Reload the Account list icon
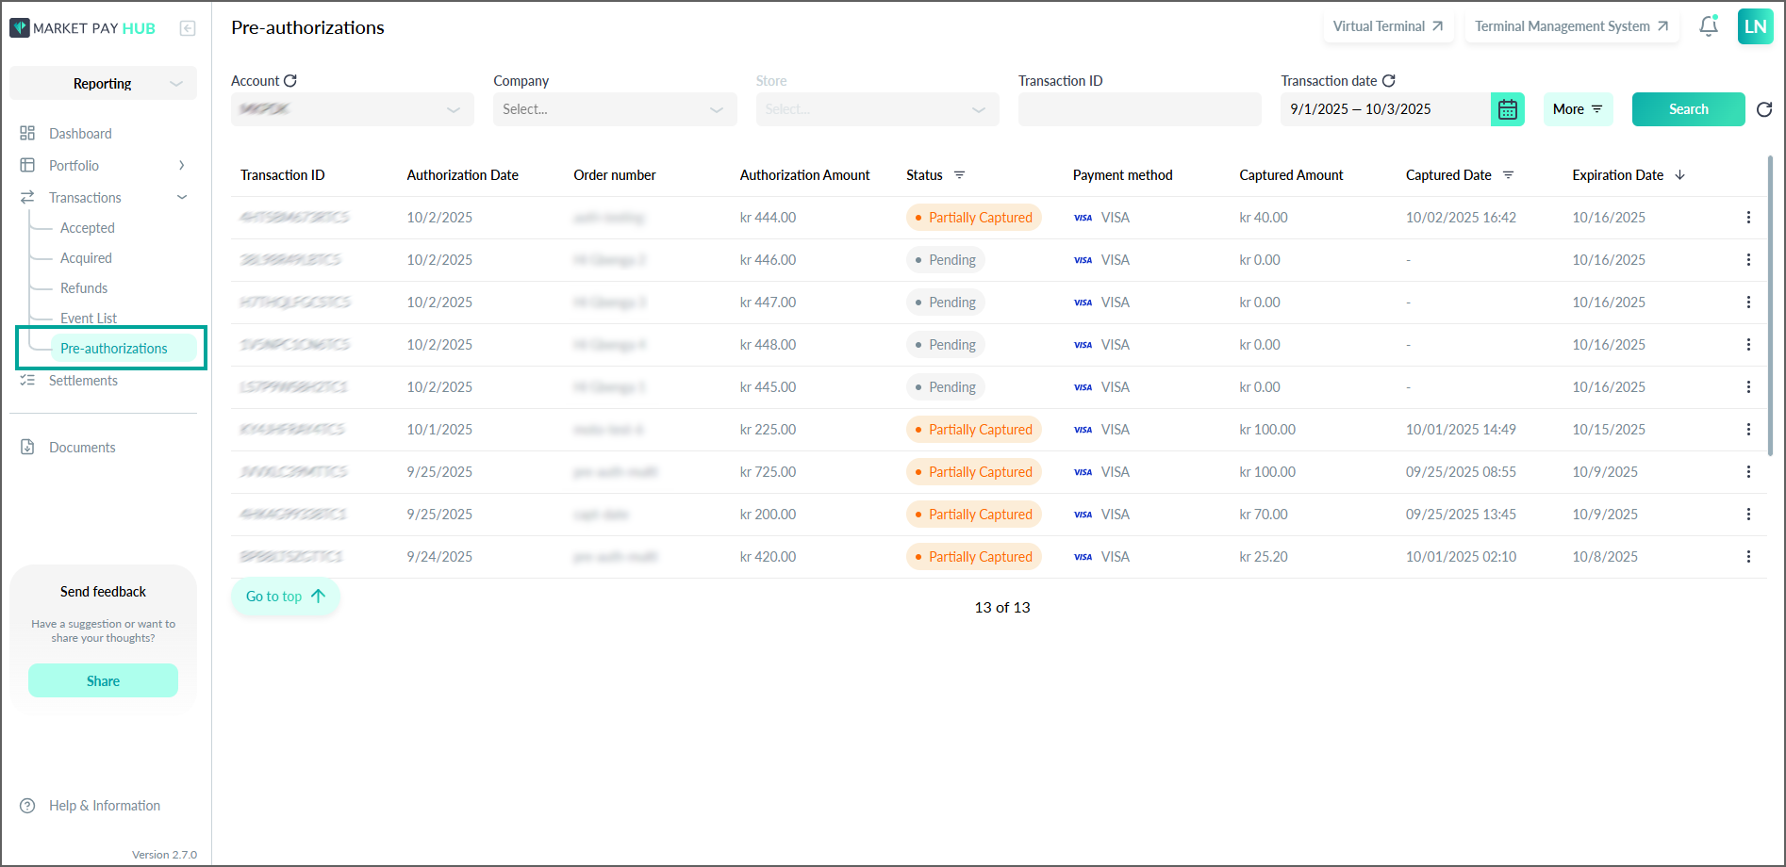The image size is (1786, 867). (290, 81)
